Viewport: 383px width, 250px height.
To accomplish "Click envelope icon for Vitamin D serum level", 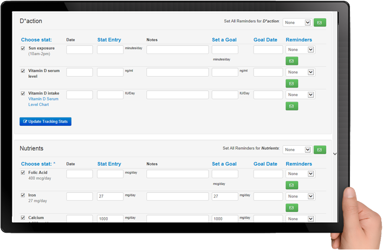I will coord(291,84).
